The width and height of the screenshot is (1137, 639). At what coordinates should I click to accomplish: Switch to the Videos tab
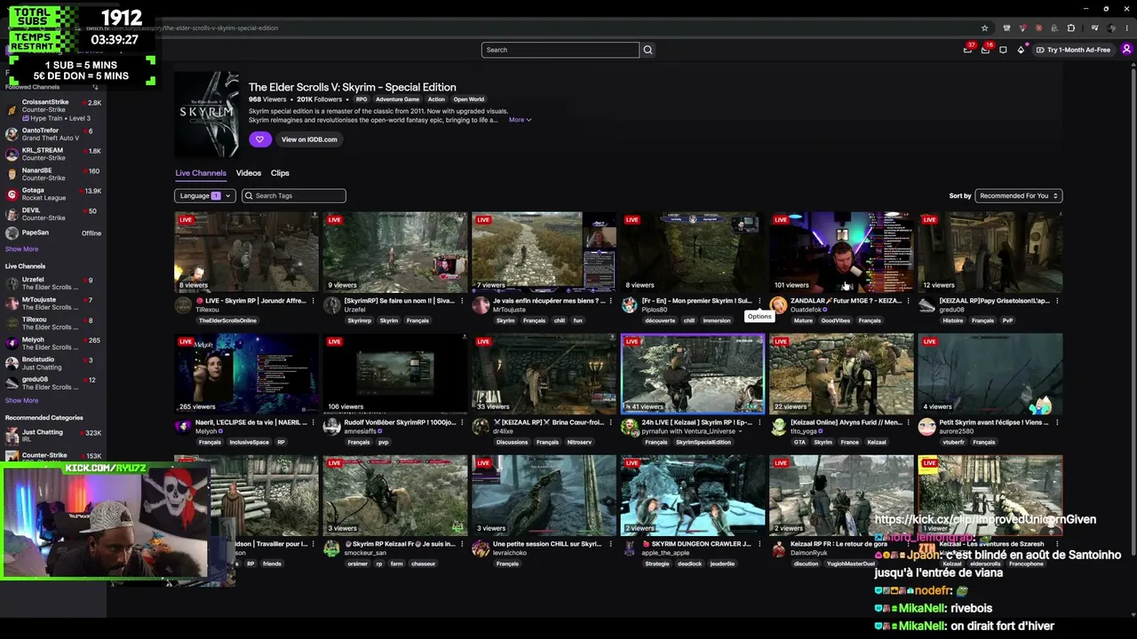tap(249, 173)
